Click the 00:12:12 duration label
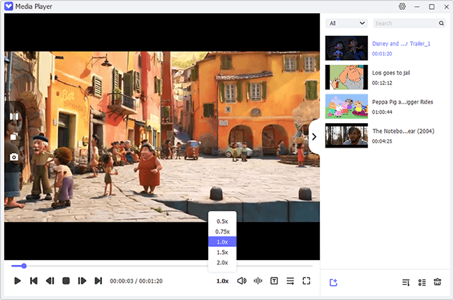The image size is (454, 300). point(382,83)
